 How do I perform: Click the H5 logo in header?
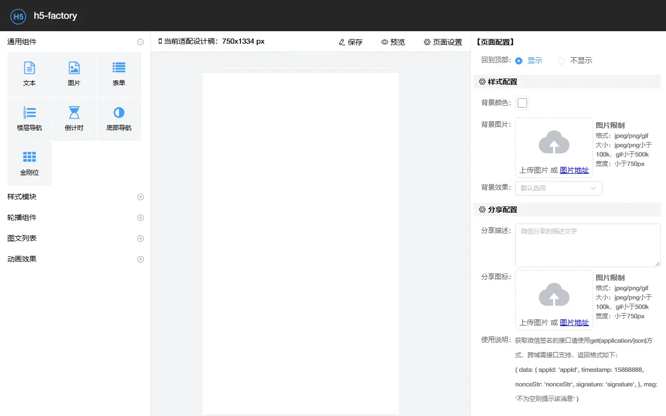(x=18, y=17)
